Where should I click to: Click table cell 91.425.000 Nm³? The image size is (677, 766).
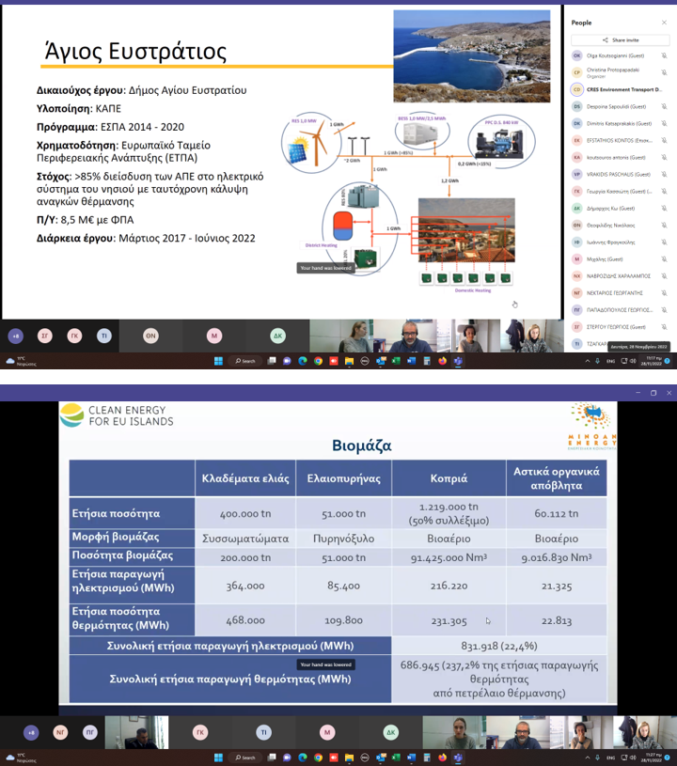pyautogui.click(x=449, y=557)
